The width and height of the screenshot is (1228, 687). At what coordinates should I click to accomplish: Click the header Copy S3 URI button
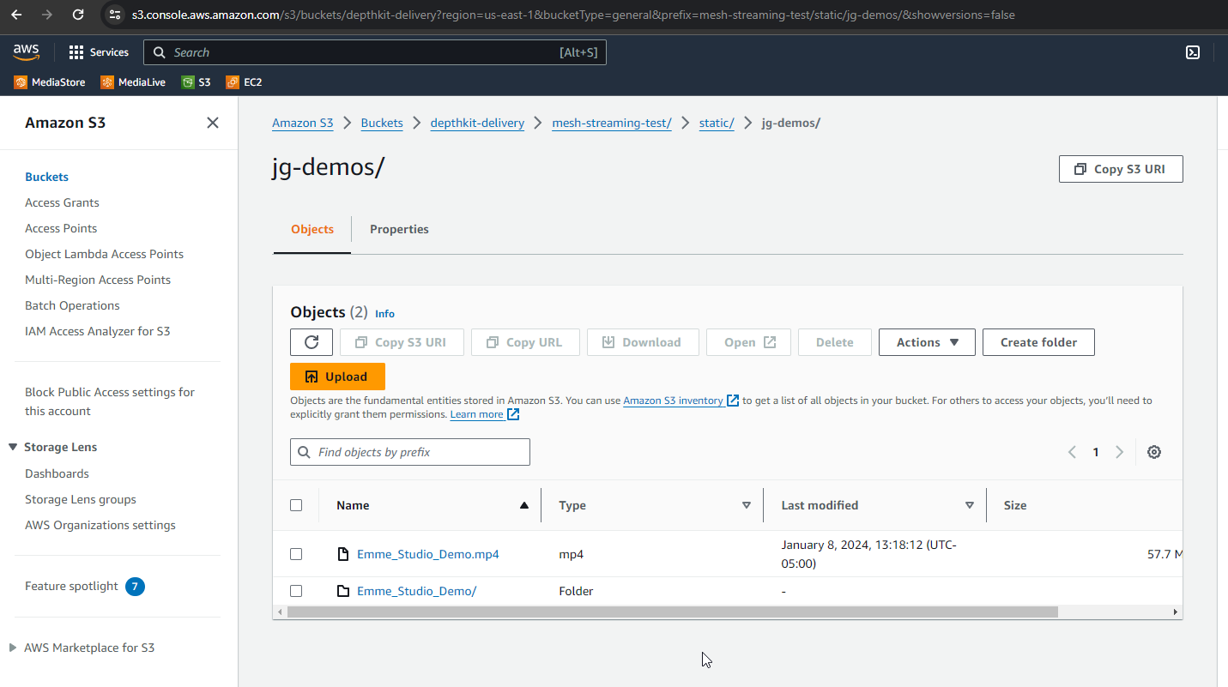click(x=1121, y=169)
